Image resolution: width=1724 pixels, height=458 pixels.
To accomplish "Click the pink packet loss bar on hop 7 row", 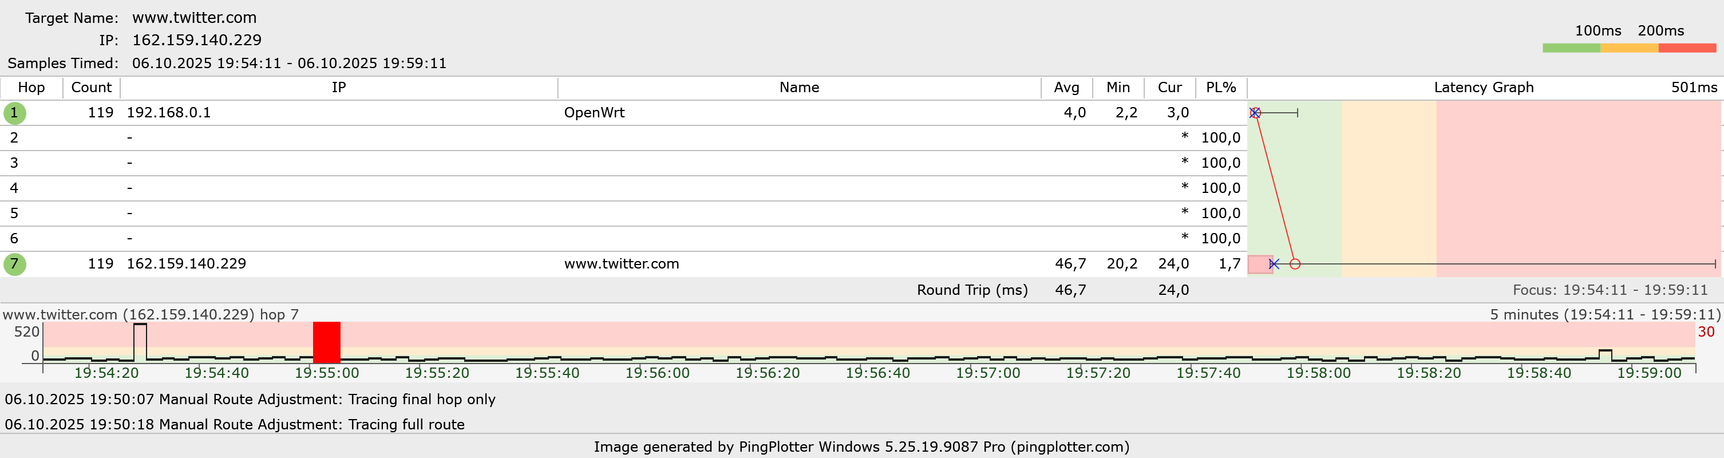I will pyautogui.click(x=1260, y=264).
